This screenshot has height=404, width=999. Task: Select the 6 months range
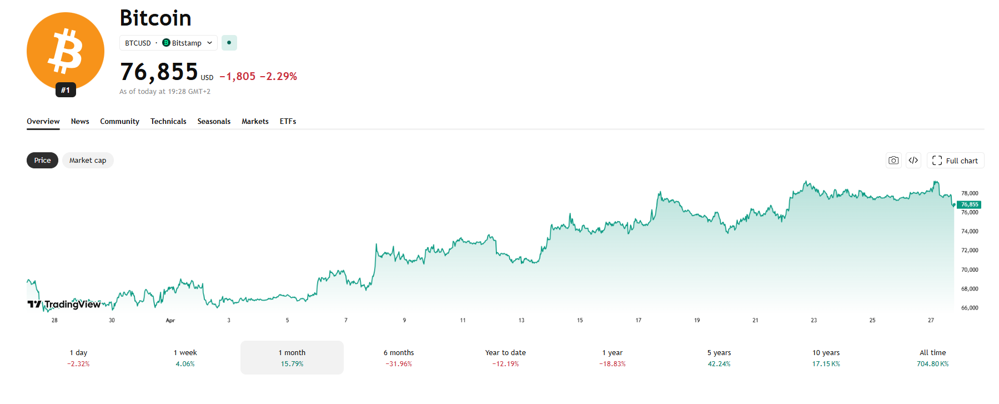coord(399,358)
